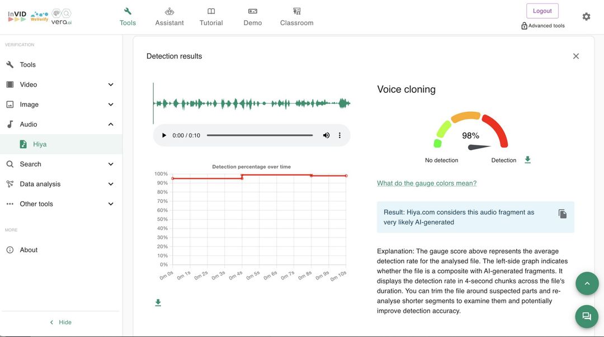Open the settings gear icon
This screenshot has height=337, width=604.
[x=586, y=17]
